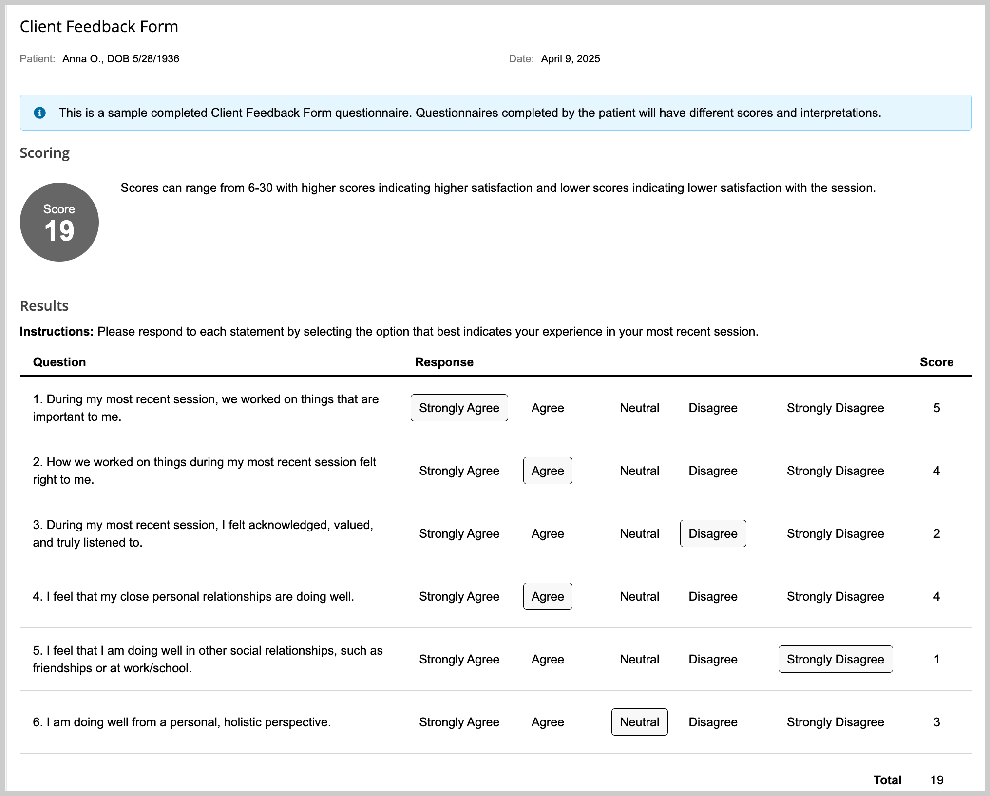990x796 pixels.
Task: Click the gray Score 19 circle badge
Action: [59, 221]
